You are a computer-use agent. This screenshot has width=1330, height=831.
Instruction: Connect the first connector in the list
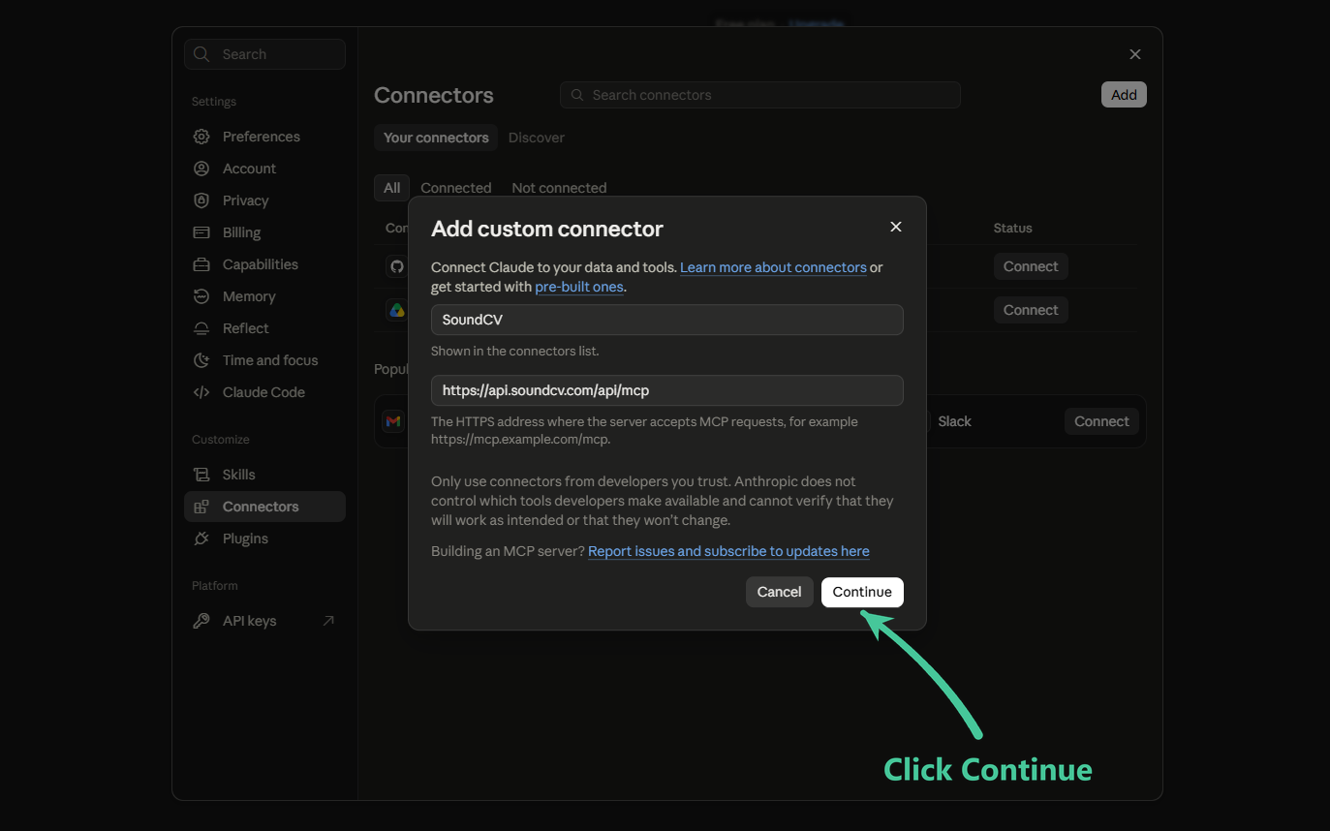click(x=1031, y=266)
